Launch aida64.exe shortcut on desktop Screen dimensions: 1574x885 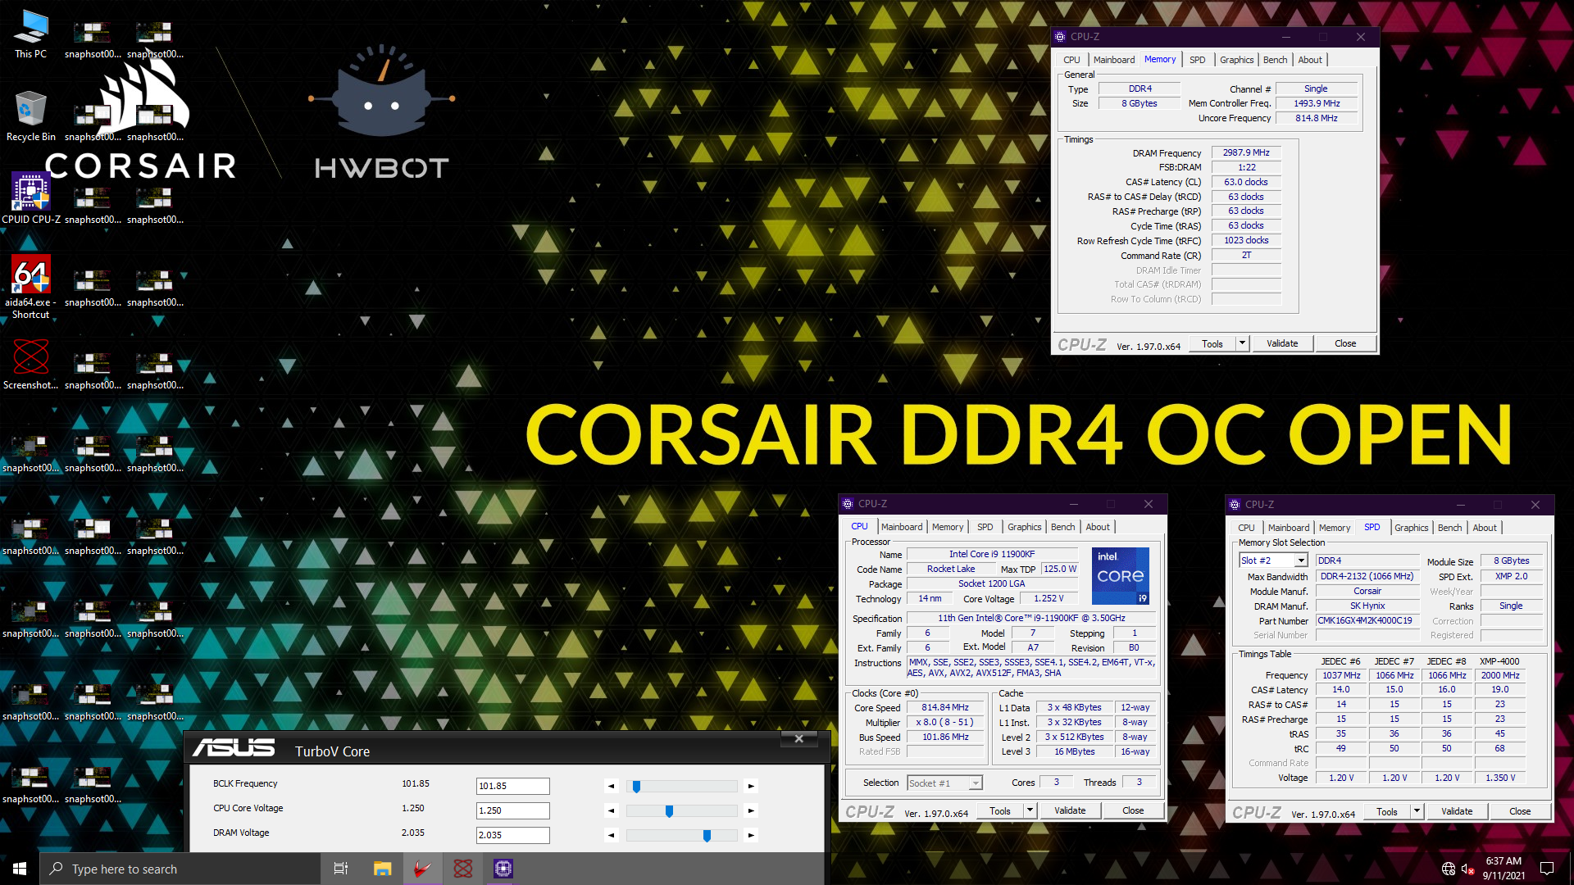(30, 287)
